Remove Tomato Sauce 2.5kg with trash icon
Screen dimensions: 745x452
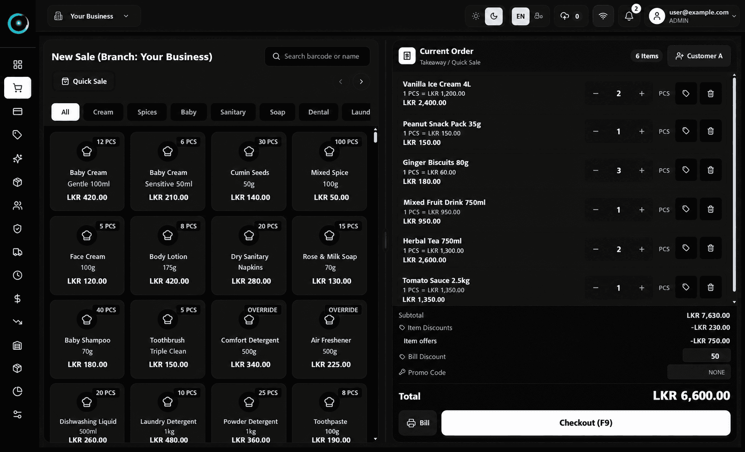(710, 288)
